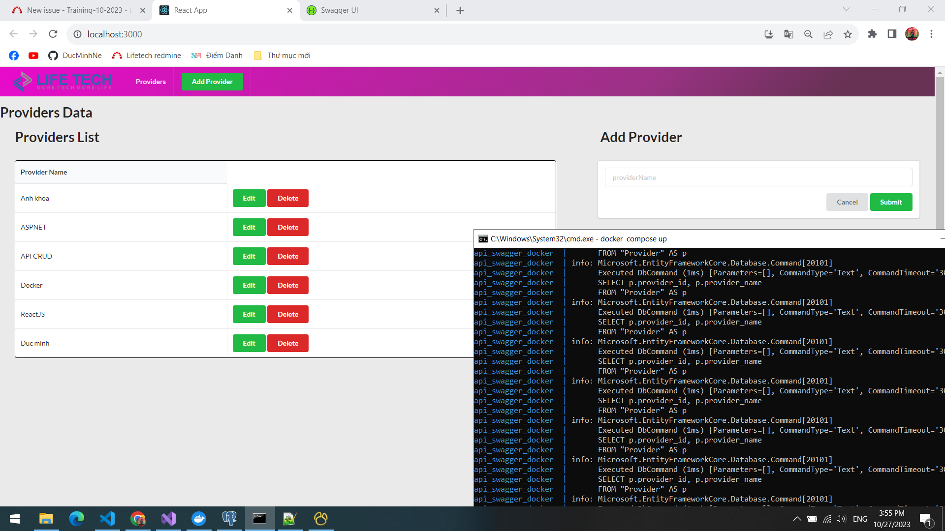945x531 pixels.
Task: Click the share page icon
Action: (x=828, y=34)
